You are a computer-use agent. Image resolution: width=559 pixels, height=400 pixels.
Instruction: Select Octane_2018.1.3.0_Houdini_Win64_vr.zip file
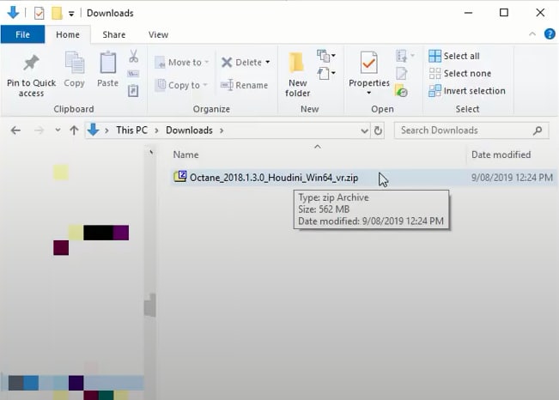(273, 178)
